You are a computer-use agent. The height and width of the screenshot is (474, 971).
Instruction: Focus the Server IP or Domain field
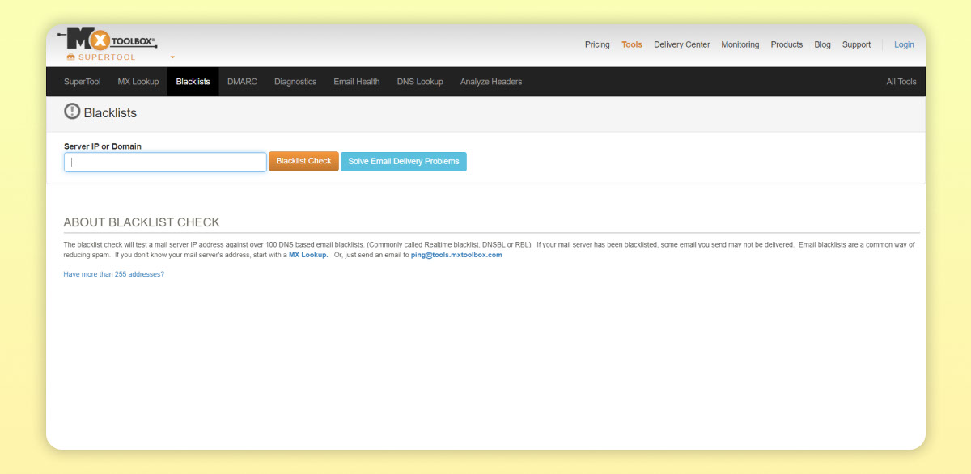click(165, 162)
